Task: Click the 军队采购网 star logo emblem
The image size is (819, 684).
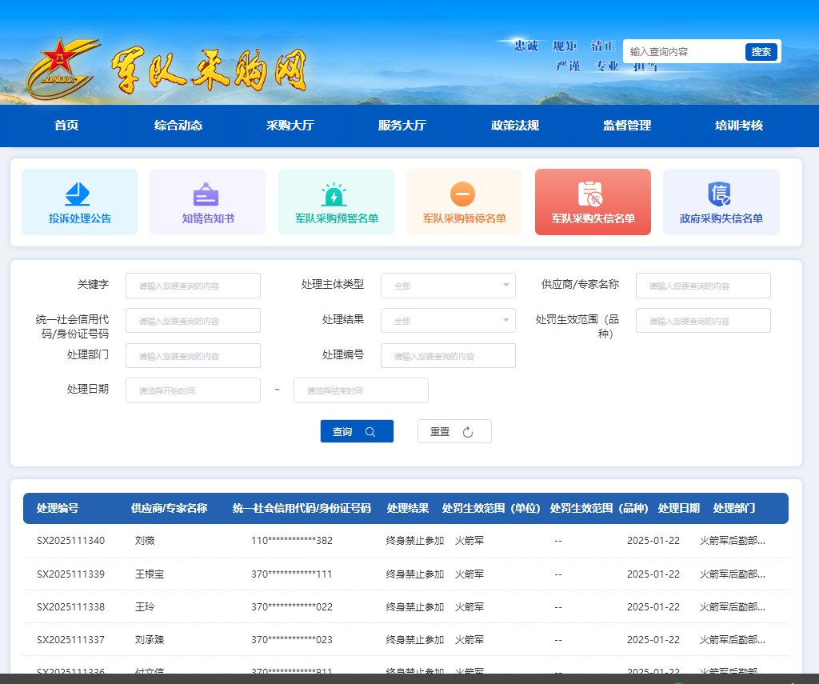Action: click(62, 68)
